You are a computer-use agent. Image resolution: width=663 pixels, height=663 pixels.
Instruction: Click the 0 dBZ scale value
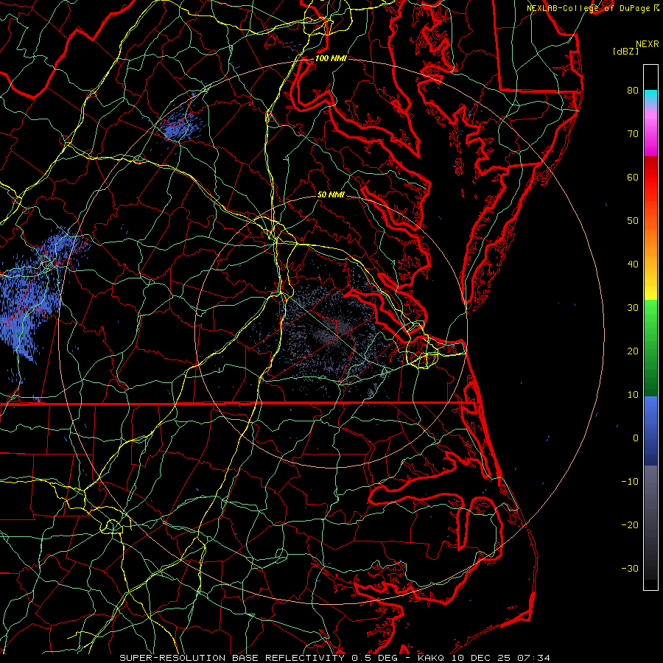635,438
